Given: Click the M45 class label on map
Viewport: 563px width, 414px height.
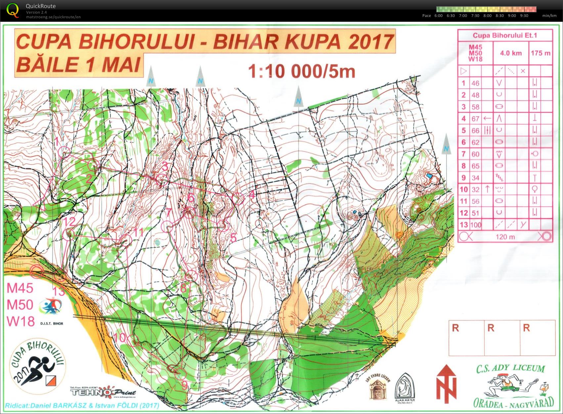Looking at the screenshot, I should (21, 288).
